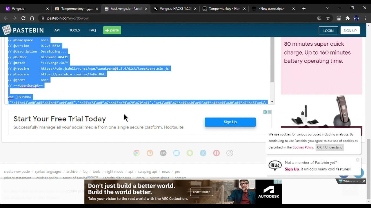Close the Valueimpression bottom ad bar
Screen dimensions: 371x208
pos(364,181)
